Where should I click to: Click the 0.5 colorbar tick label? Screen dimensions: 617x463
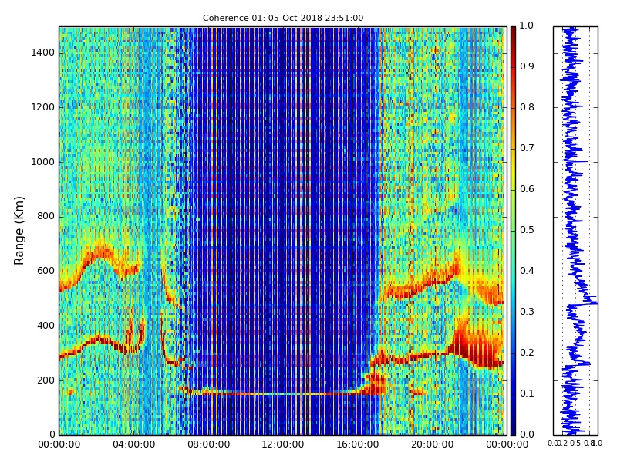coord(527,230)
